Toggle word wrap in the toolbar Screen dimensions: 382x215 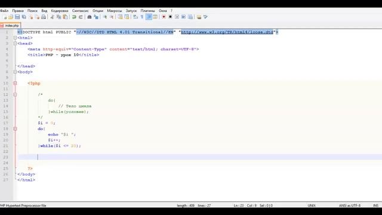point(135,17)
